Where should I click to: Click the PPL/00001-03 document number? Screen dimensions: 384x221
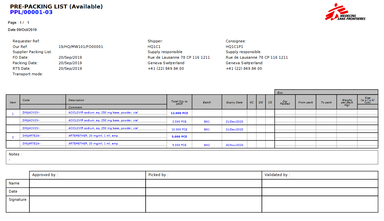[31, 12]
